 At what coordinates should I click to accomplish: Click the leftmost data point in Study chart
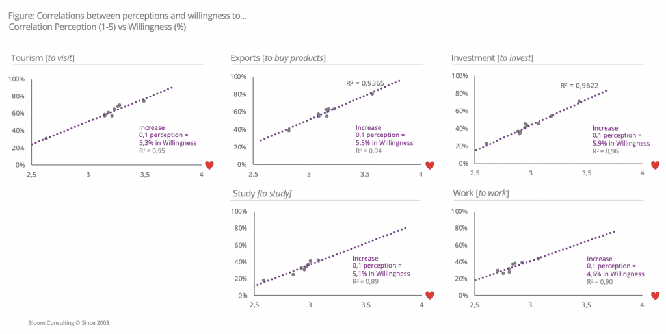tap(263, 281)
